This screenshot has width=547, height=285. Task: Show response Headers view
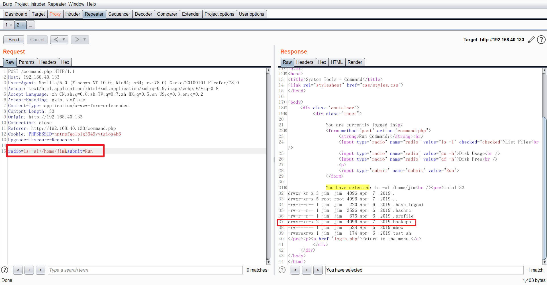[x=305, y=62]
